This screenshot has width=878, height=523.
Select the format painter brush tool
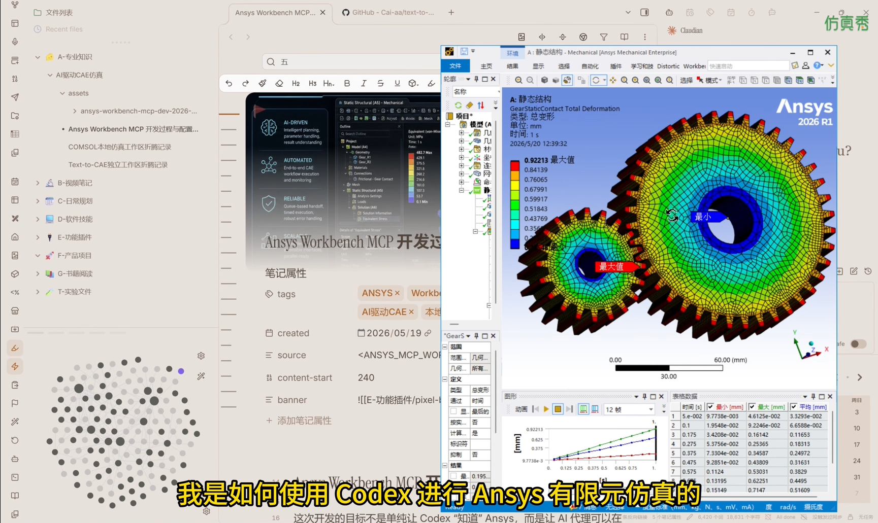point(263,83)
